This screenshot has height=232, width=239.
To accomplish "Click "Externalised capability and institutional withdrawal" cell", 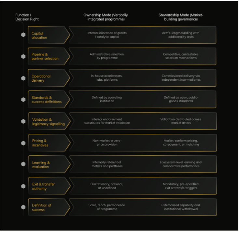I will click(x=181, y=207).
